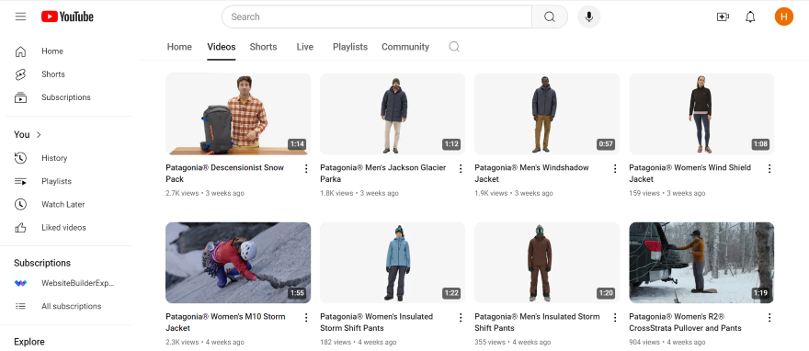The image size is (809, 351).
Task: Click the Explore section heading
Action: pyautogui.click(x=29, y=342)
